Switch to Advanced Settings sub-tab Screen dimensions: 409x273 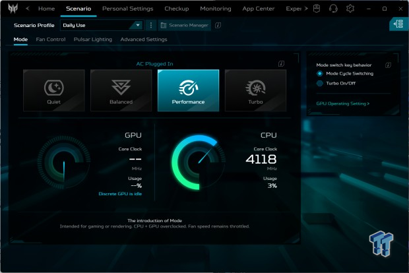144,40
